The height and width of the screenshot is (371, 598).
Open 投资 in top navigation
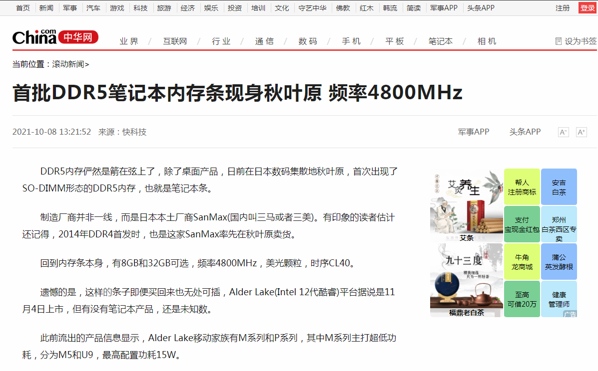click(234, 8)
